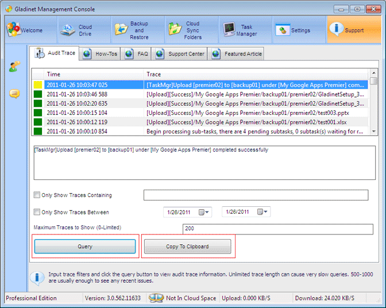The height and width of the screenshot is (308, 386).
Task: Click the cloud space binoculars status icon
Action: pos(156,298)
